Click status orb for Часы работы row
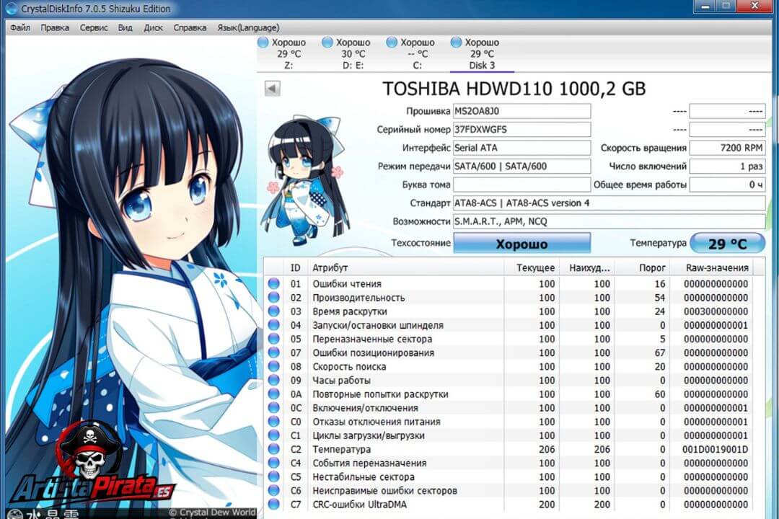The image size is (779, 519). [274, 380]
